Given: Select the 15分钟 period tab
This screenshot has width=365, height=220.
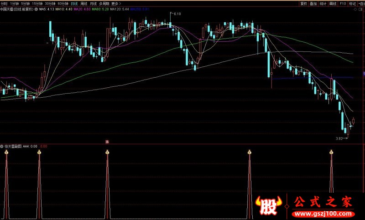Looking at the screenshot, I should coord(37,4).
